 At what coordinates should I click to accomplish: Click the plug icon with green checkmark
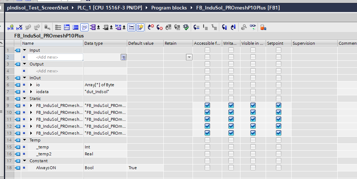[186, 27]
